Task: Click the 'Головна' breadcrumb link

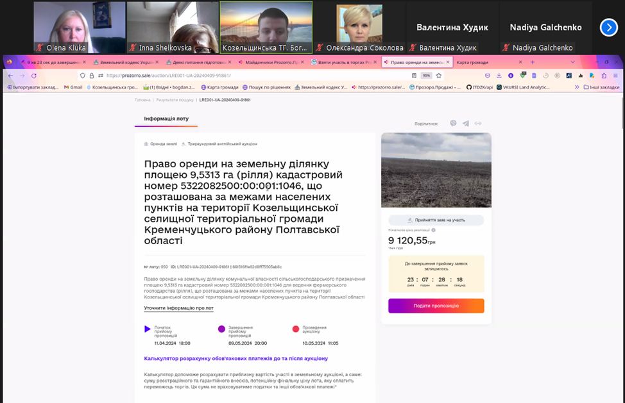Action: [142, 100]
